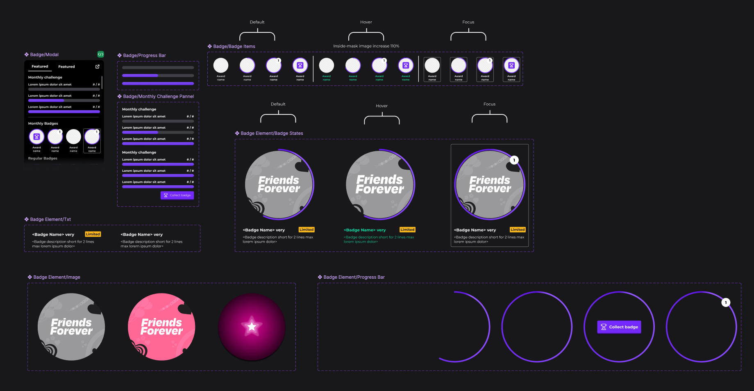Click the Limited tag in the hover badge state
The height and width of the screenshot is (391, 754).
coord(407,230)
